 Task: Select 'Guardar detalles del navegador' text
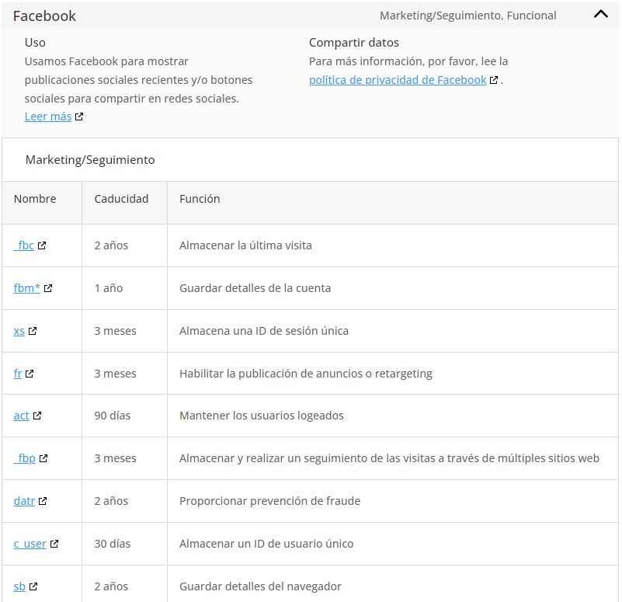pyautogui.click(x=260, y=586)
